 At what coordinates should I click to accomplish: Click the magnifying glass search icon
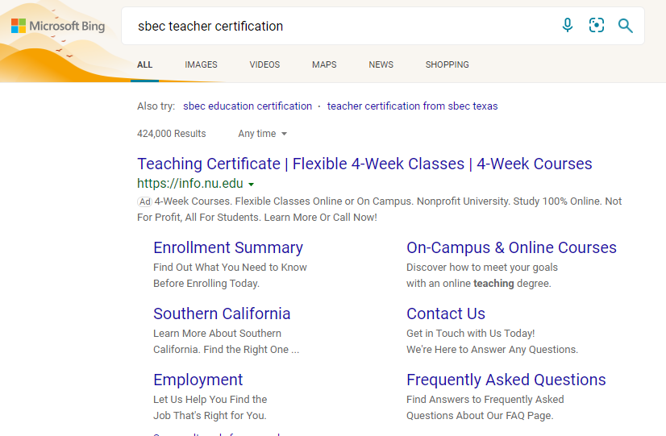pyautogui.click(x=626, y=26)
